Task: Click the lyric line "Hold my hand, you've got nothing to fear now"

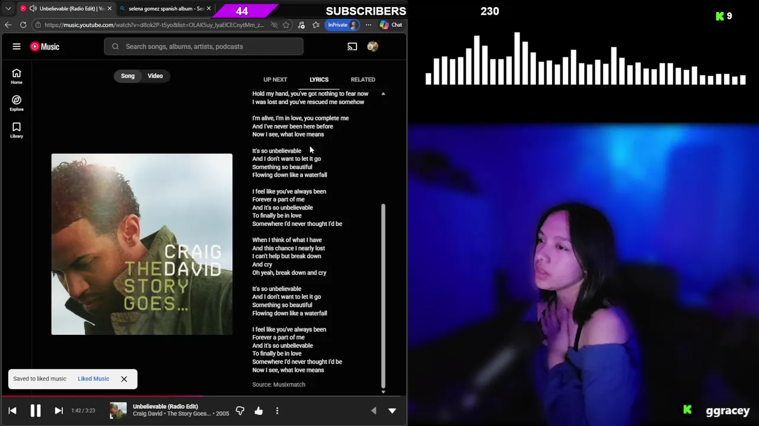Action: coord(310,93)
